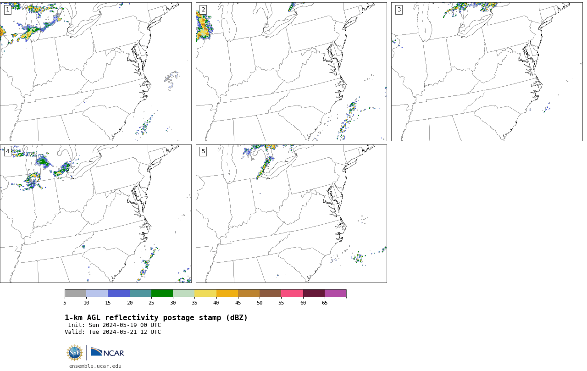Image resolution: width=587 pixels, height=371 pixels.
Task: Click the ensemble.ucar.edu text
Action: tap(95, 366)
